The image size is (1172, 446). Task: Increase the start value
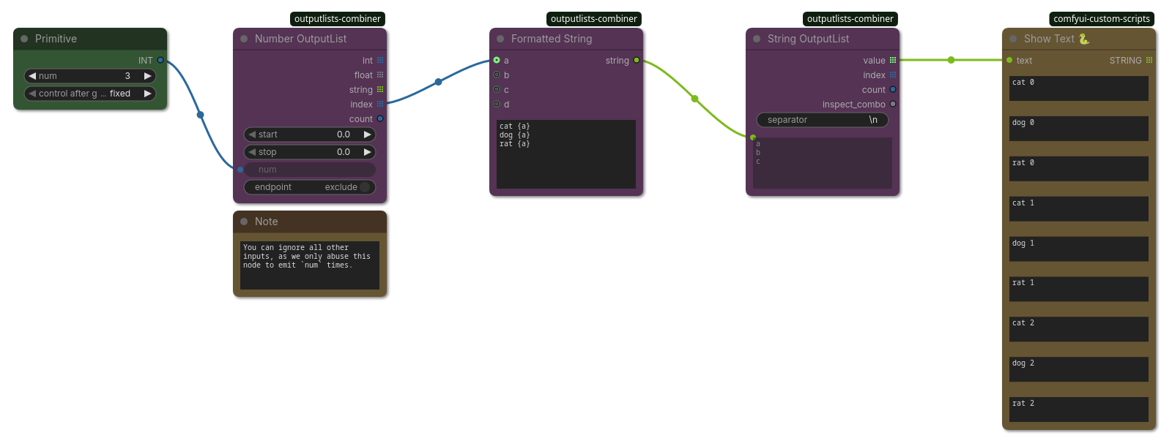click(367, 135)
